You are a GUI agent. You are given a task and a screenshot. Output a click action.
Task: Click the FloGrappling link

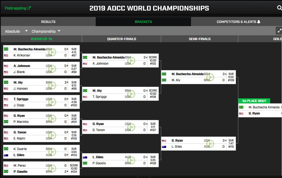coord(16,8)
